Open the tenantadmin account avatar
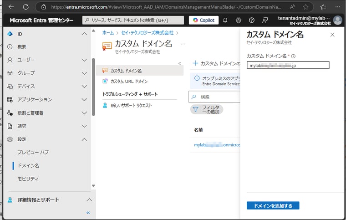346x220 pixels. pos(338,20)
